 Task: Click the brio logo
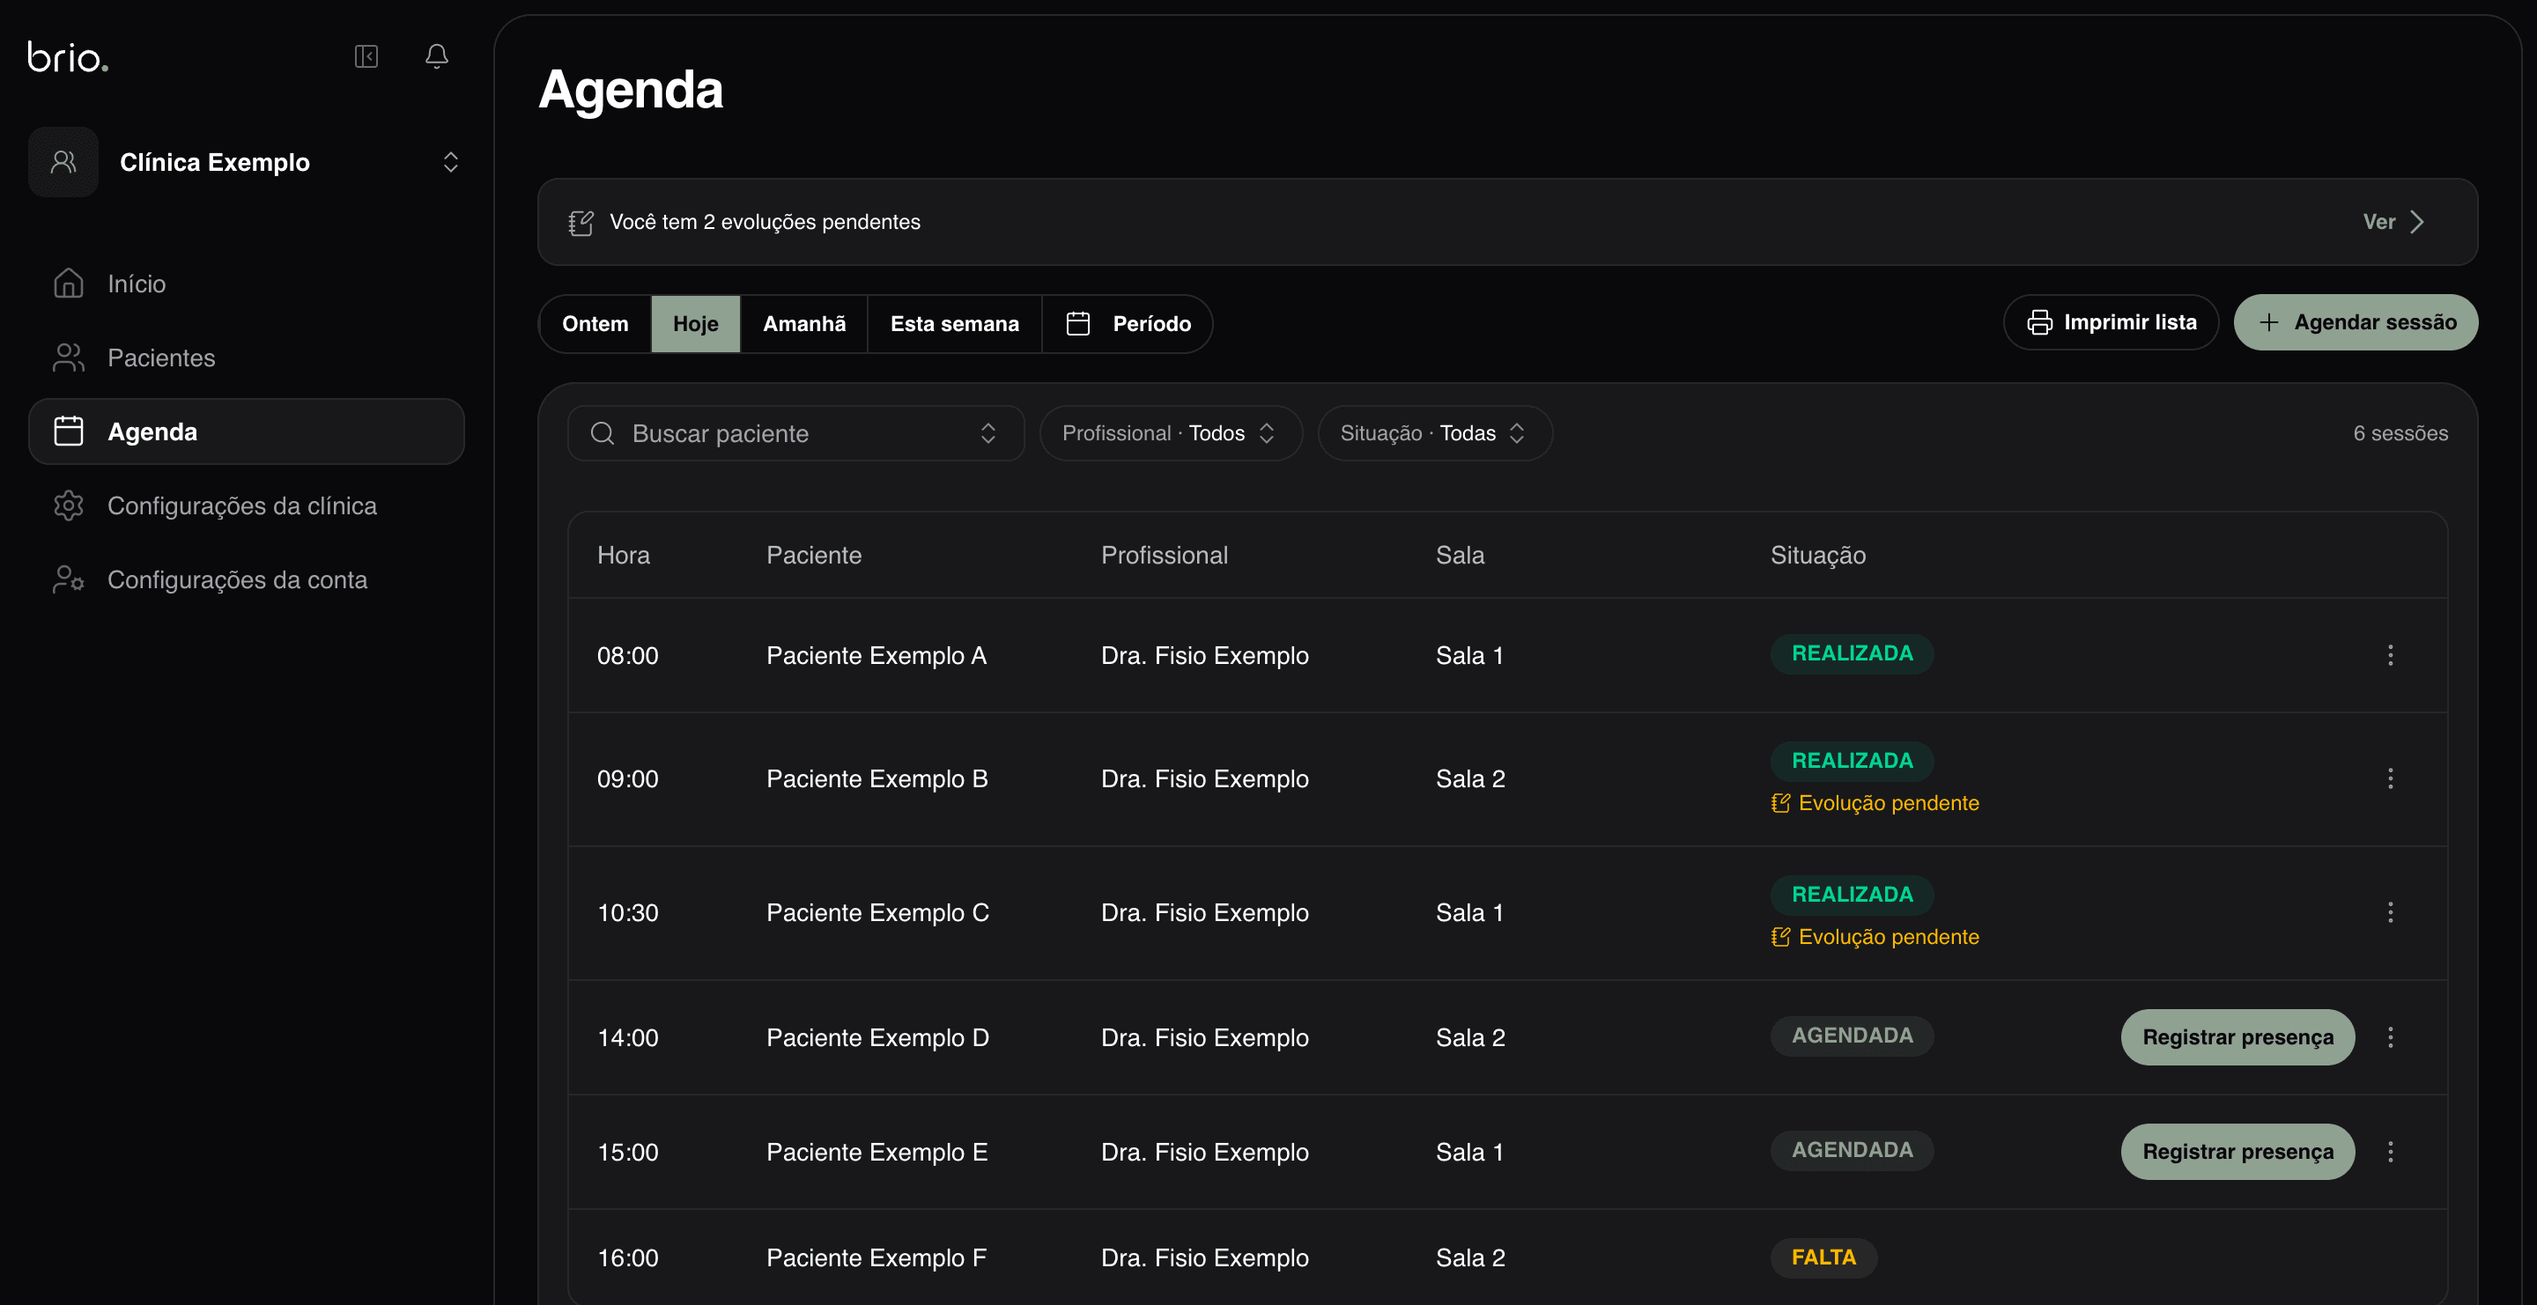68,57
